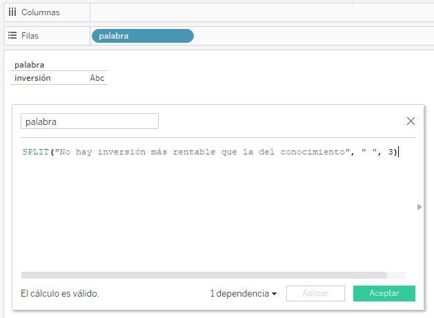This screenshot has height=318, width=434.
Task: Open the 1 dependencia dropdown
Action: (244, 293)
